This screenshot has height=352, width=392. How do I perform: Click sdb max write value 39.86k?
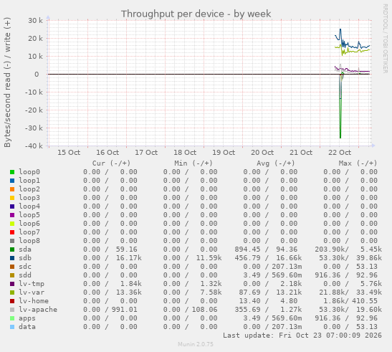pos(369,257)
